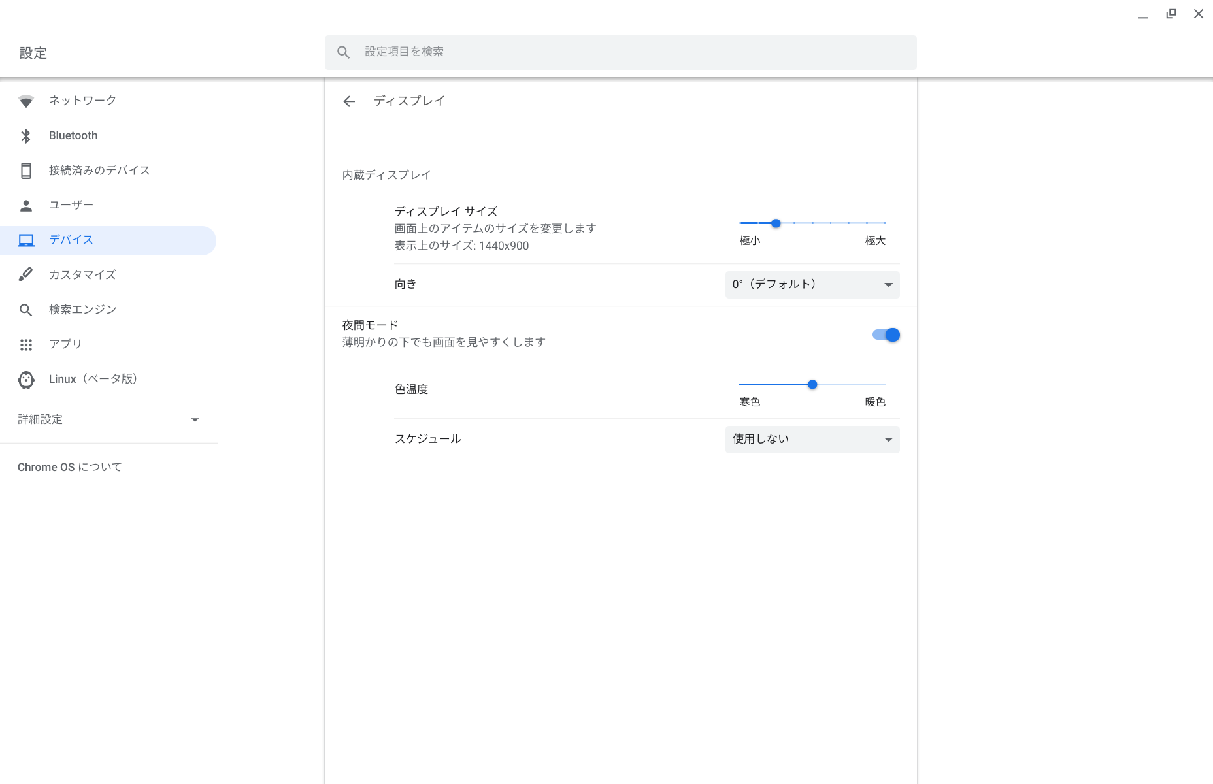
Task: Click the magnifier icon in the search bar
Action: (343, 52)
